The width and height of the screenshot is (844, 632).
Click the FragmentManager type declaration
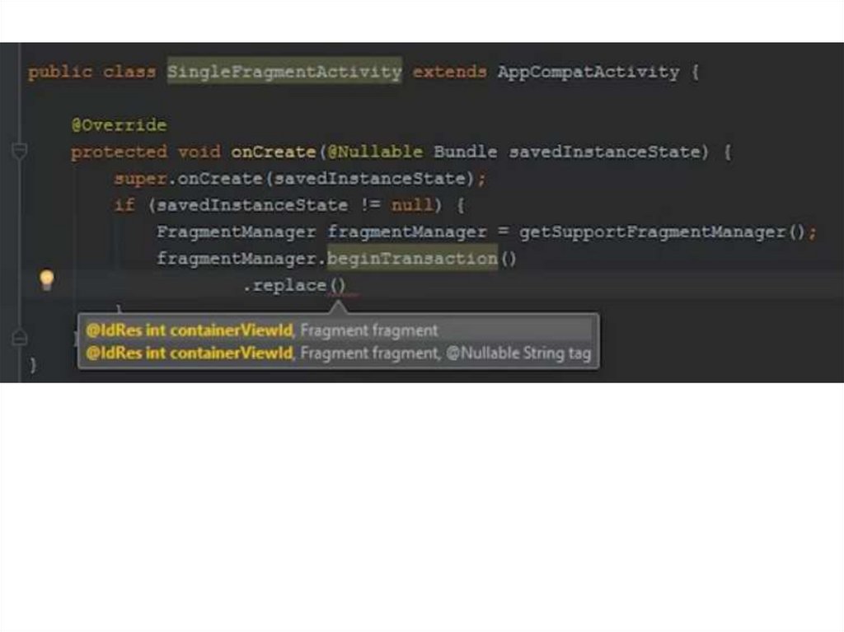[x=236, y=232]
